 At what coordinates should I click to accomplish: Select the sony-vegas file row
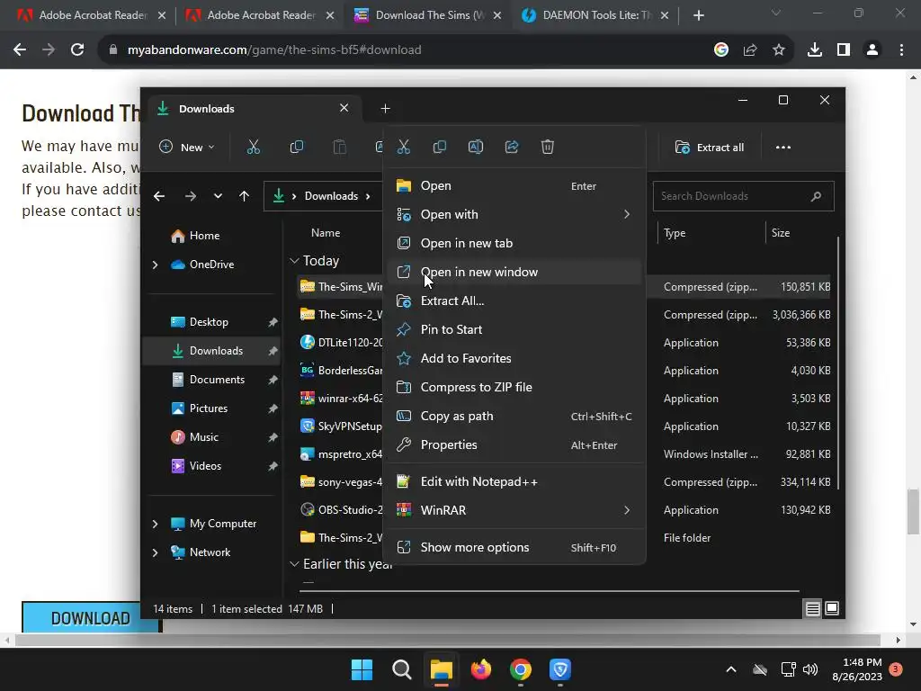click(564, 482)
